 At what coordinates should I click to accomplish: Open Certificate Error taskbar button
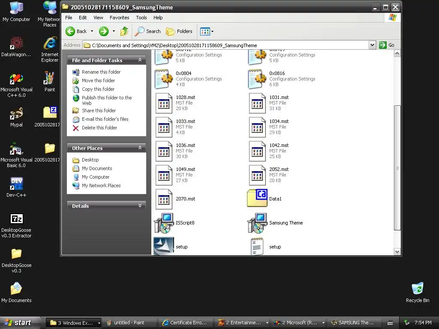click(x=185, y=323)
